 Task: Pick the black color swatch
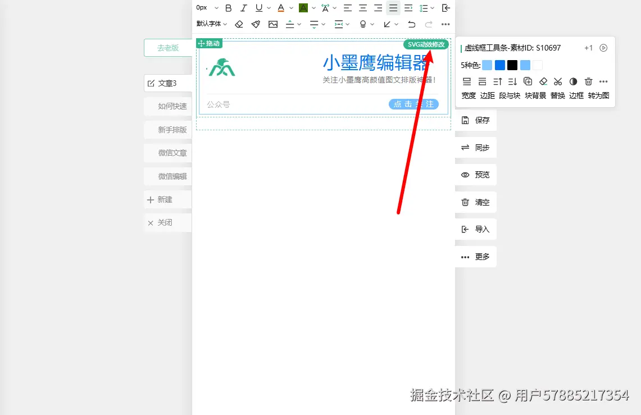pos(512,65)
